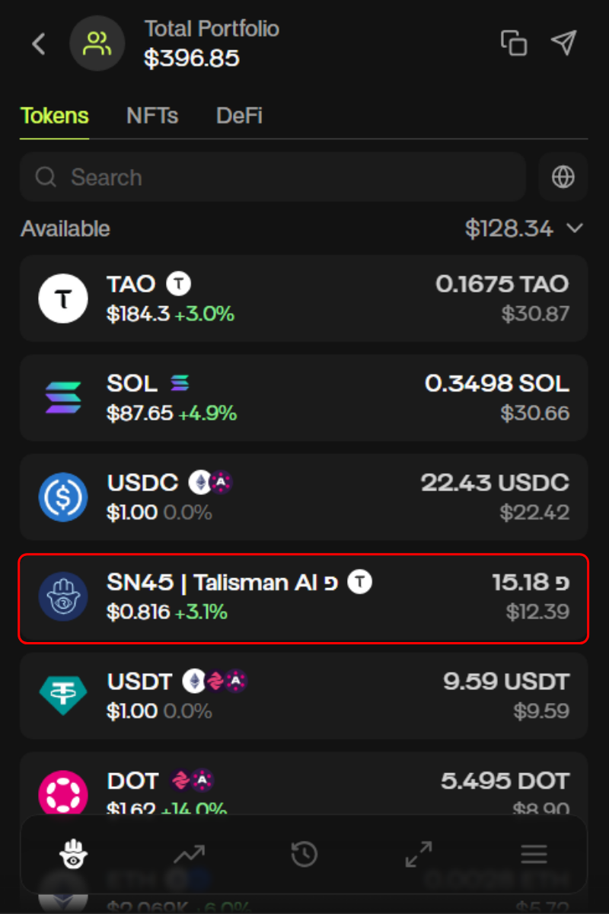
Task: Open the hamburger menu icon
Action: (x=534, y=855)
